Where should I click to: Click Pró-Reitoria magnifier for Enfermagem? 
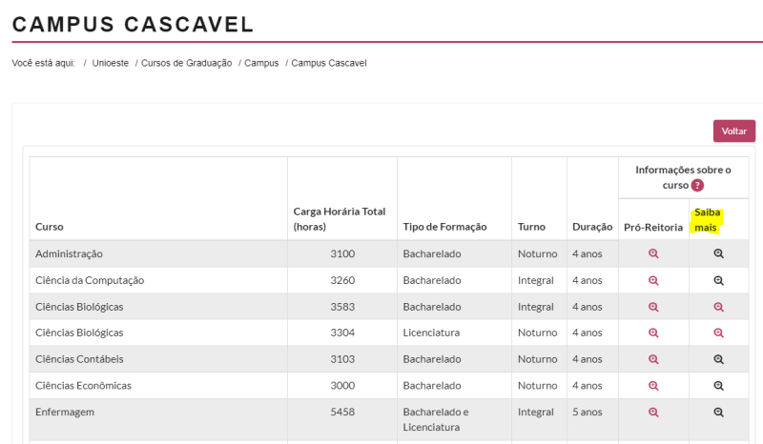coord(653,413)
